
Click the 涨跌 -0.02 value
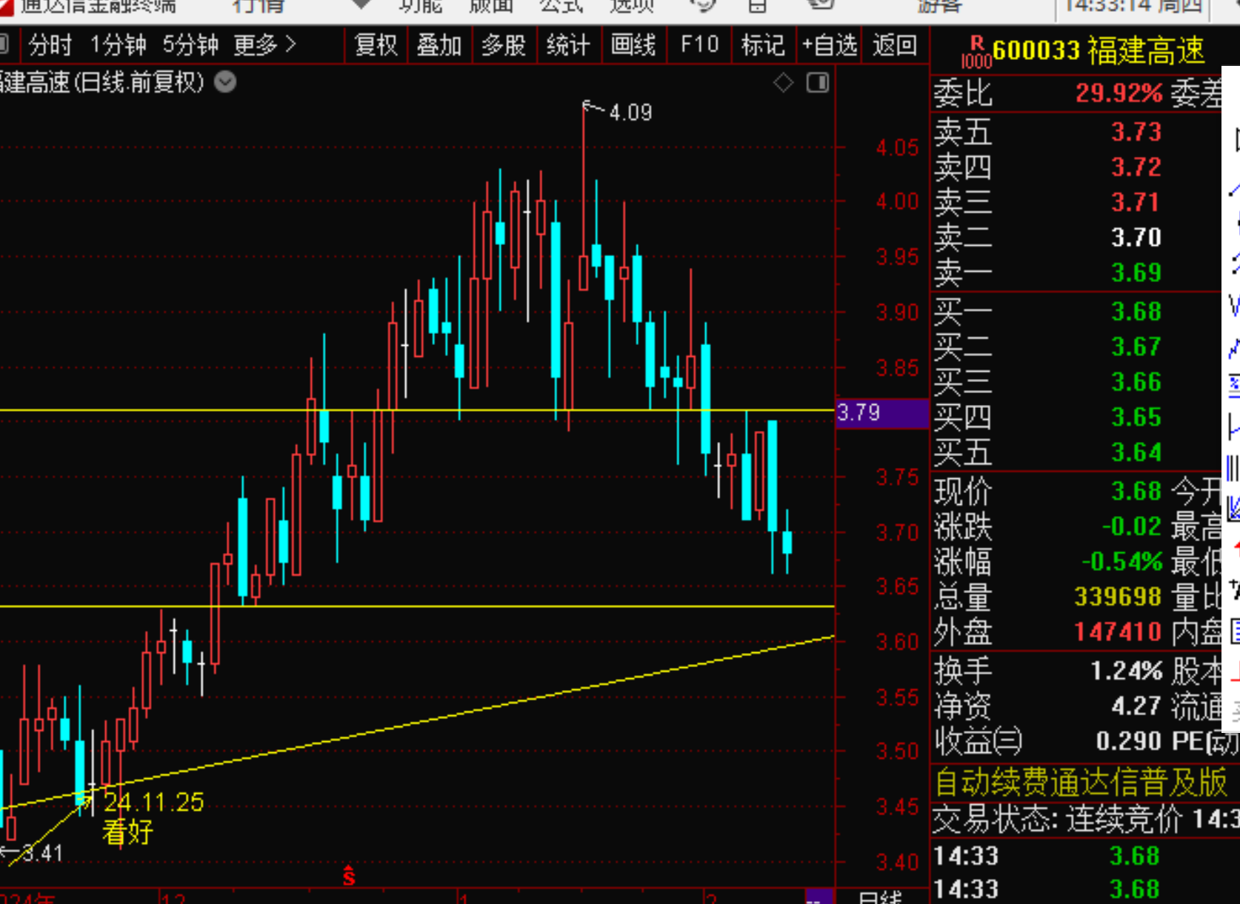[x=1131, y=526]
